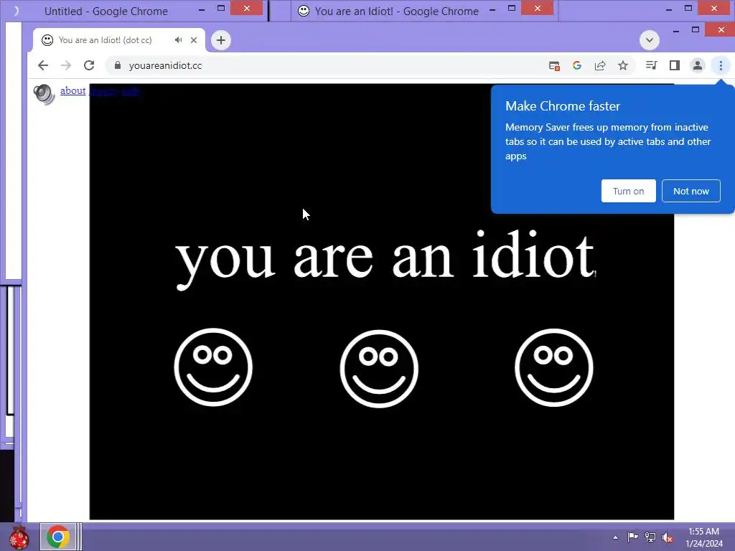This screenshot has height=551, width=735.
Task: Select the 'You are an Idiot! (dot cc)' tab
Action: pos(119,40)
